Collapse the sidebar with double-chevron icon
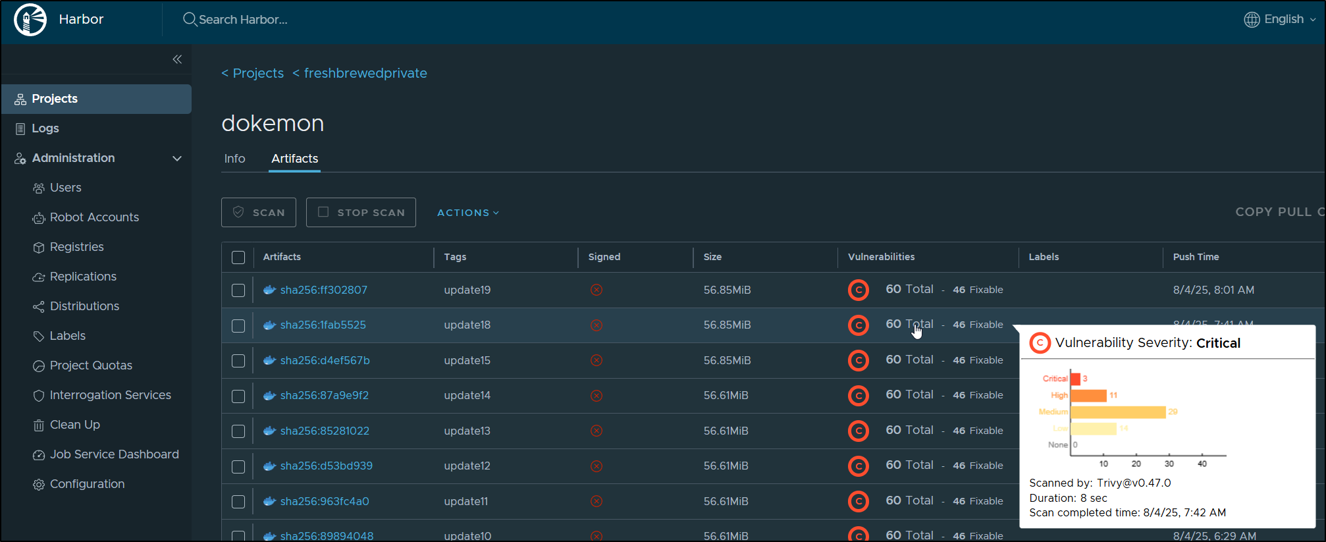The image size is (1326, 542). (x=177, y=59)
